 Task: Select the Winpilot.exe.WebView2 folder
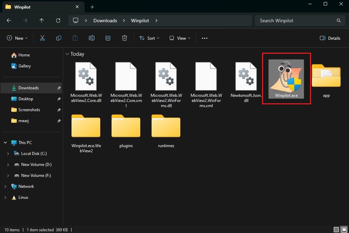coord(86,133)
